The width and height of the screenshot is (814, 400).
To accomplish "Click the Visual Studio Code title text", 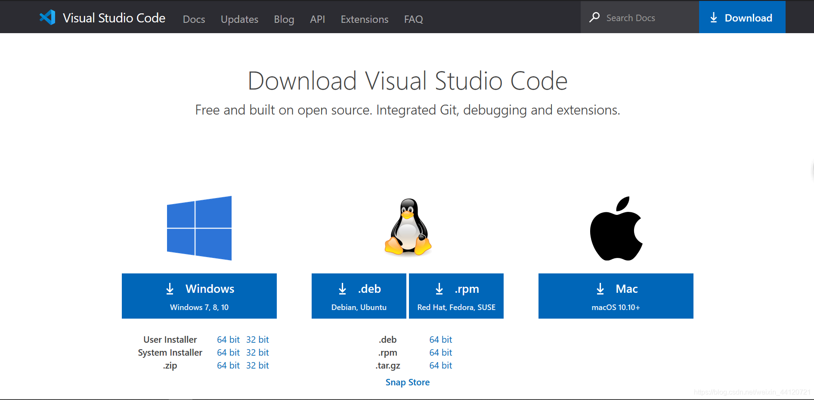I will 114,18.
